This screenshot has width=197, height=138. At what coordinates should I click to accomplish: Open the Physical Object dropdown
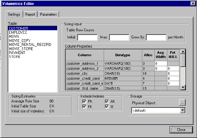pyautogui.click(x=183, y=110)
